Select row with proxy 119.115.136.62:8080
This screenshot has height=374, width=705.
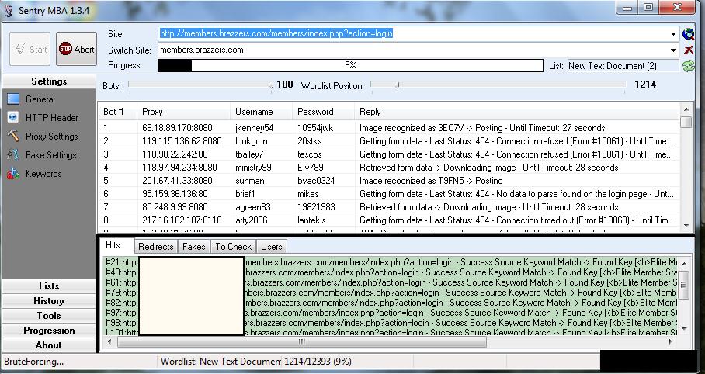pos(389,141)
